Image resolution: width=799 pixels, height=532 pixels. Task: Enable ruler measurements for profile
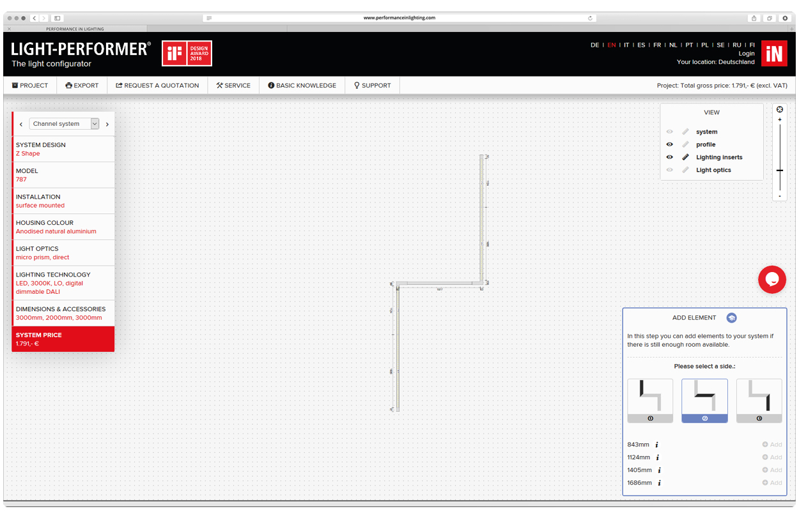tap(685, 144)
